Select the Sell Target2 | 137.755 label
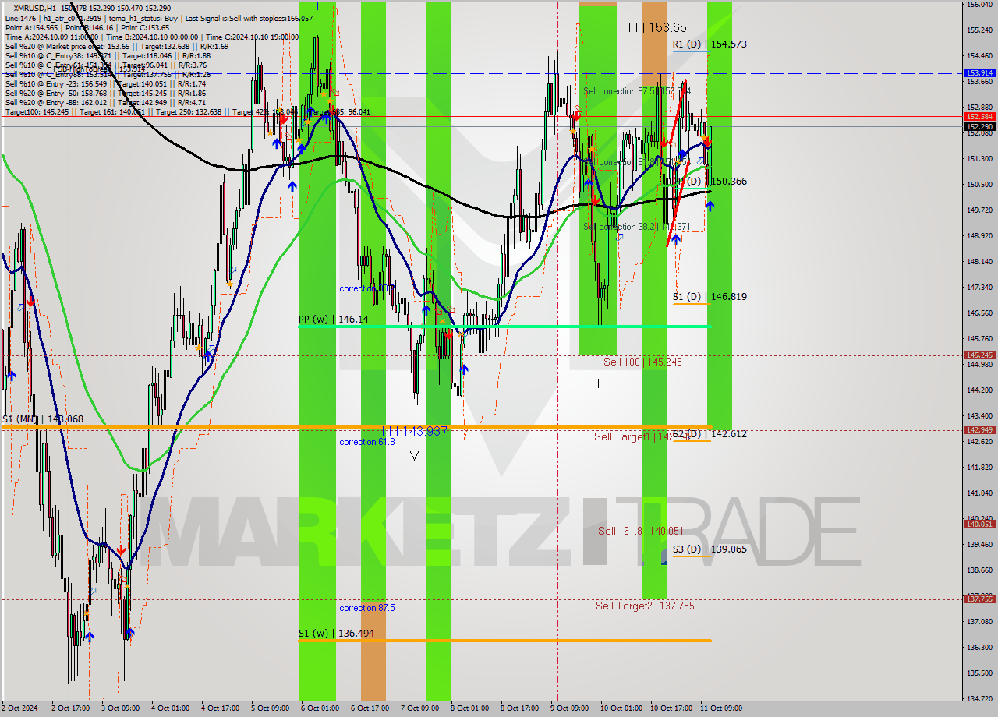 (645, 606)
